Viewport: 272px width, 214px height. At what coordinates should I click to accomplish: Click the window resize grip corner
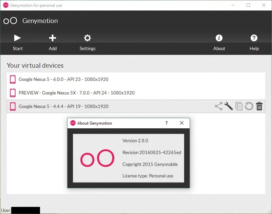click(269, 211)
